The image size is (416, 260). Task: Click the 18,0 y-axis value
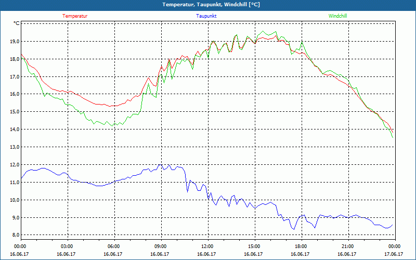point(15,59)
